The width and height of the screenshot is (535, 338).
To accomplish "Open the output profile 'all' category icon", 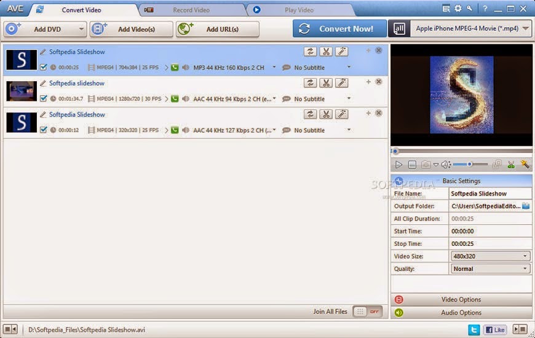I will pyautogui.click(x=399, y=29).
